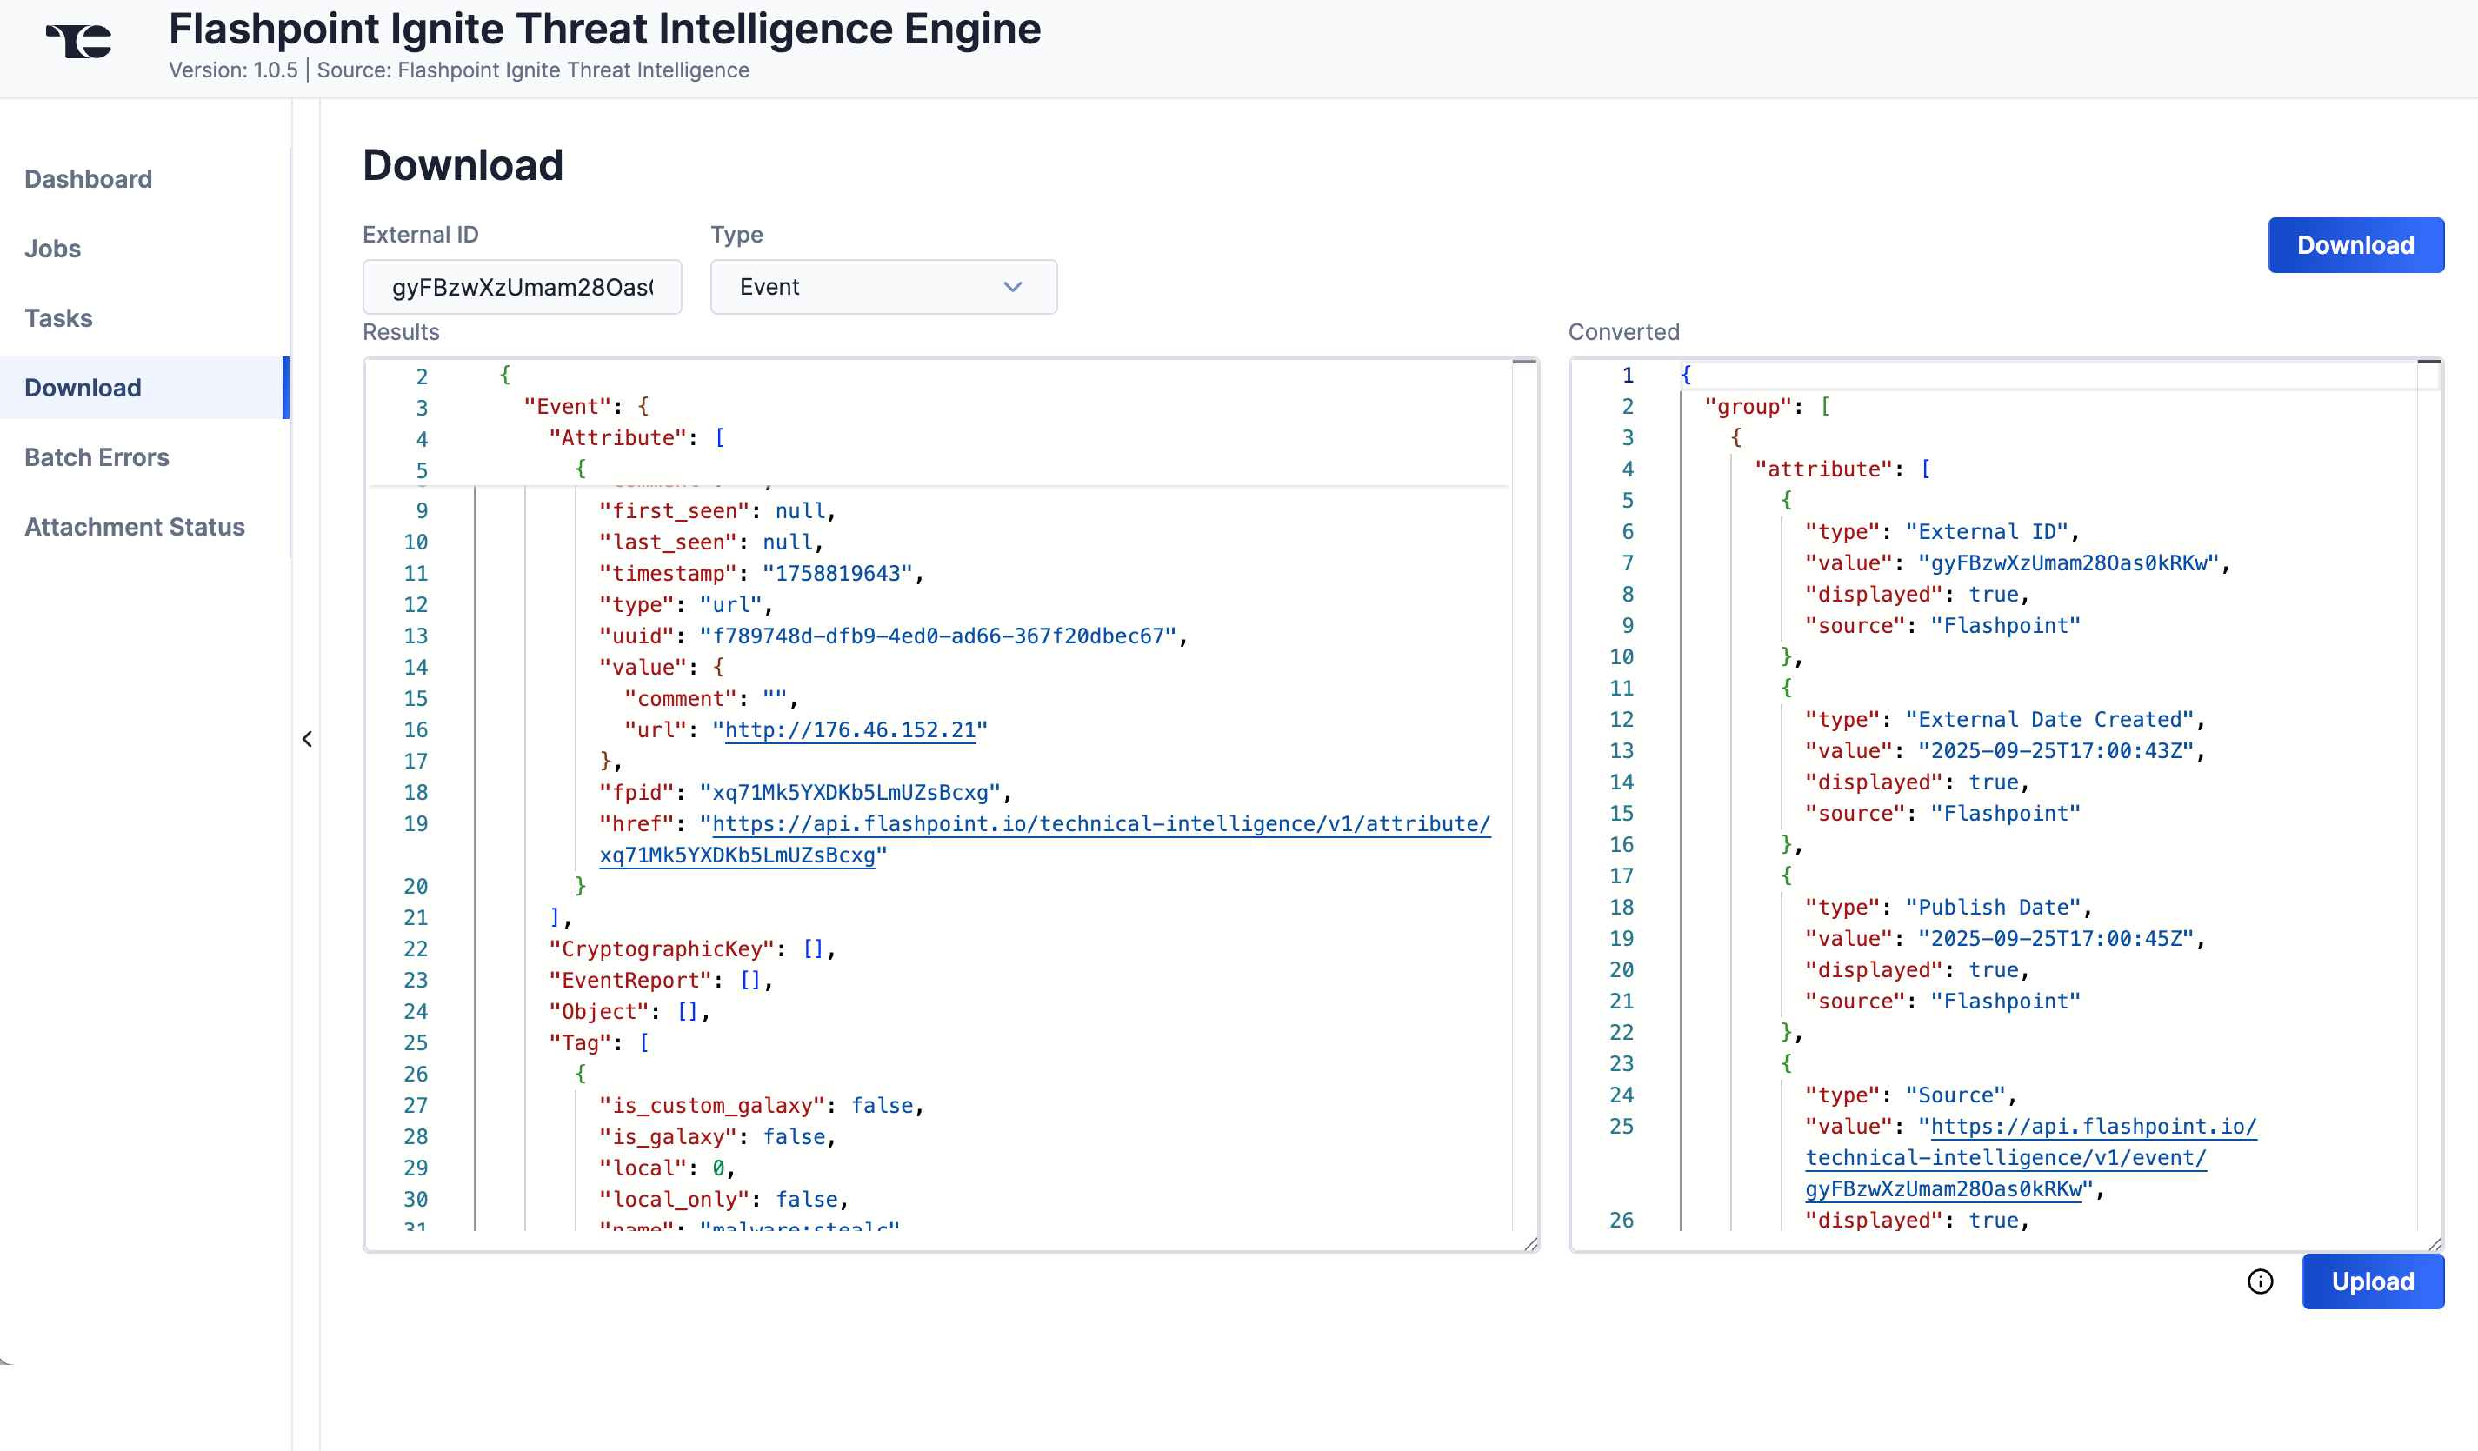
Task: Select the Download sidebar entry
Action: (82, 386)
